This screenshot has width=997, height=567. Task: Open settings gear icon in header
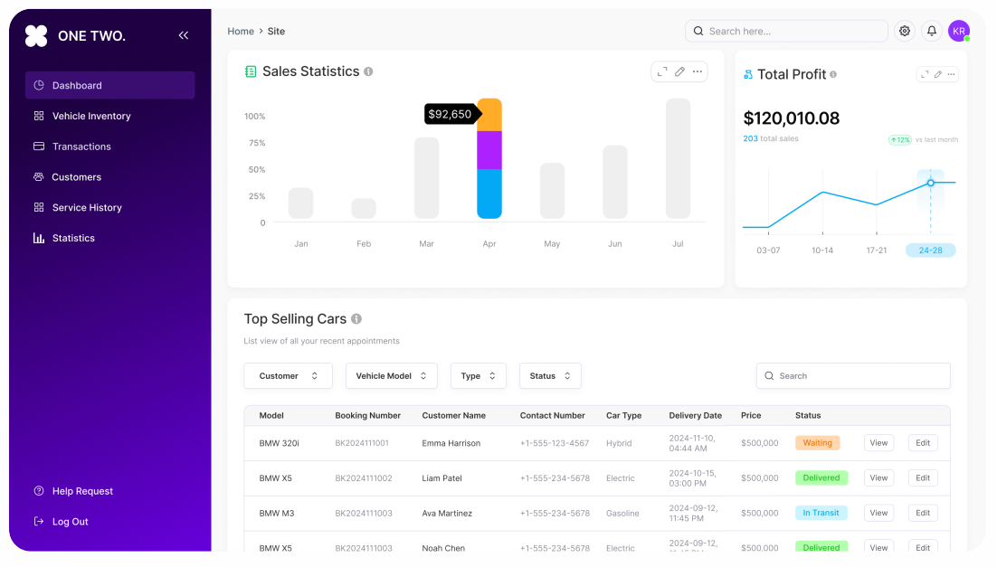pos(904,31)
